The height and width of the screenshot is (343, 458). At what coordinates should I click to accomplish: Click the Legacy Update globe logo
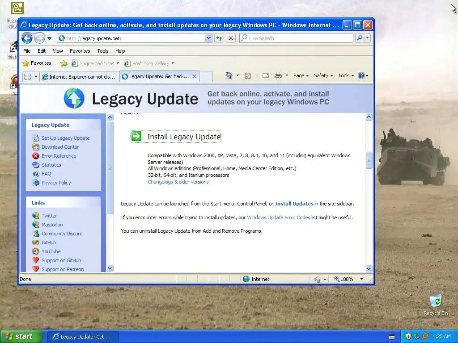pos(74,98)
